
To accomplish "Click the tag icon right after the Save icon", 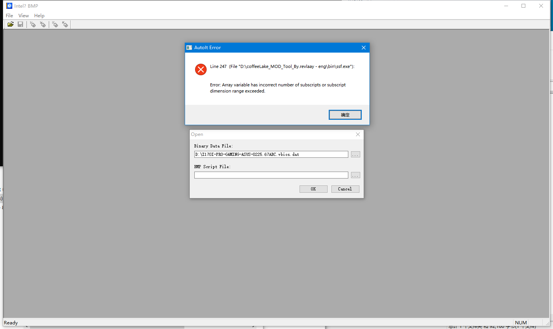I will tap(33, 25).
